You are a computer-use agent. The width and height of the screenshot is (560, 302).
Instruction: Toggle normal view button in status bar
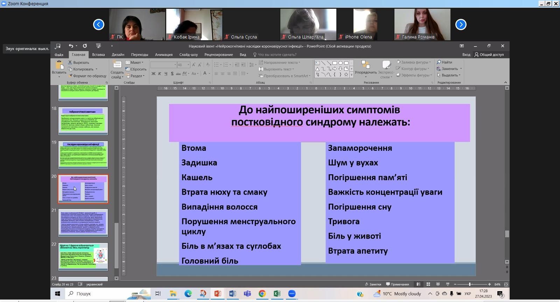coord(418,284)
